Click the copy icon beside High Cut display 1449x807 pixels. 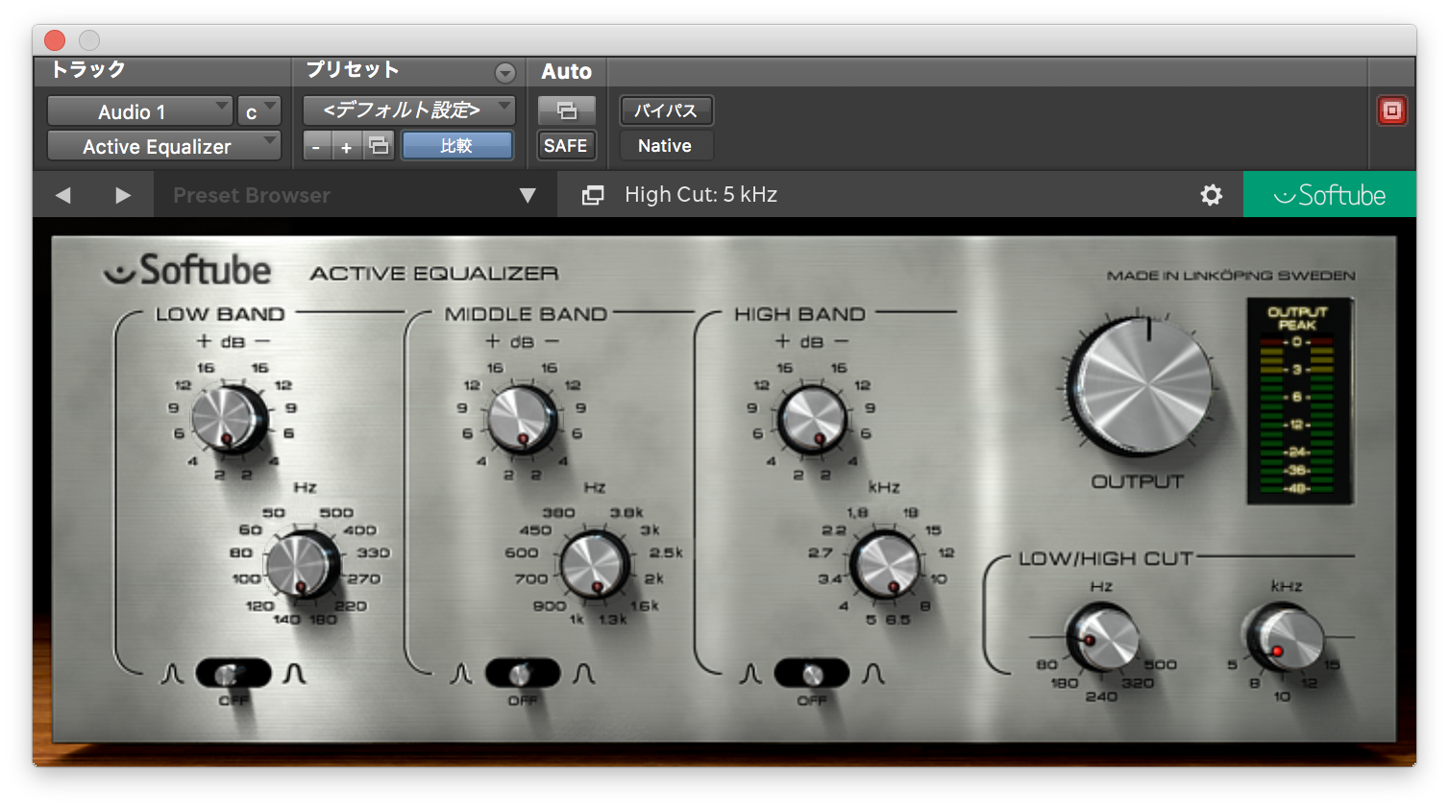(592, 194)
